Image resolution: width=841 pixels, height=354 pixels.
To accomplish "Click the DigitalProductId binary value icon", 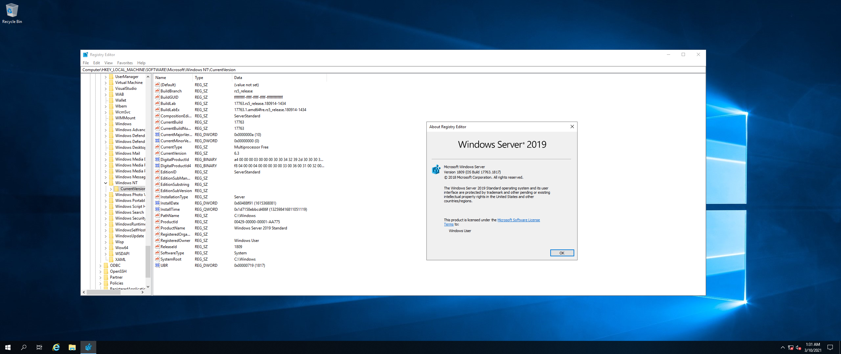I will tap(157, 159).
